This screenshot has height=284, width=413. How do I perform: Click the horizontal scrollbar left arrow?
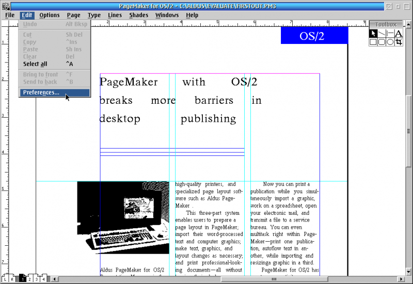click(55, 279)
